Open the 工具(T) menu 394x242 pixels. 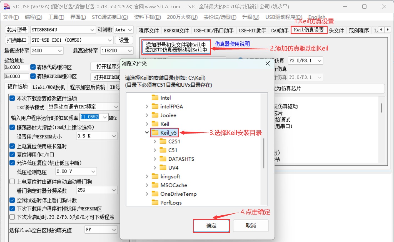(56, 17)
